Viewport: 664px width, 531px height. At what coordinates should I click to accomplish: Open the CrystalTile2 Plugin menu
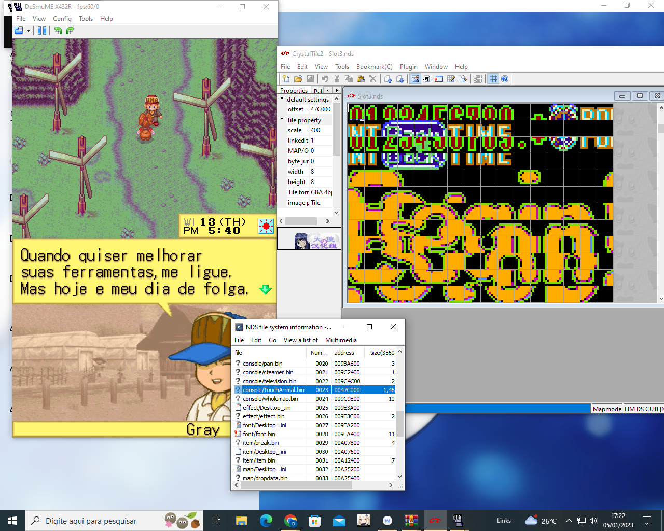point(409,66)
